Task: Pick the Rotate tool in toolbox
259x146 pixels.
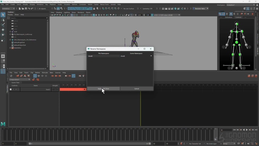Action: tap(3, 35)
